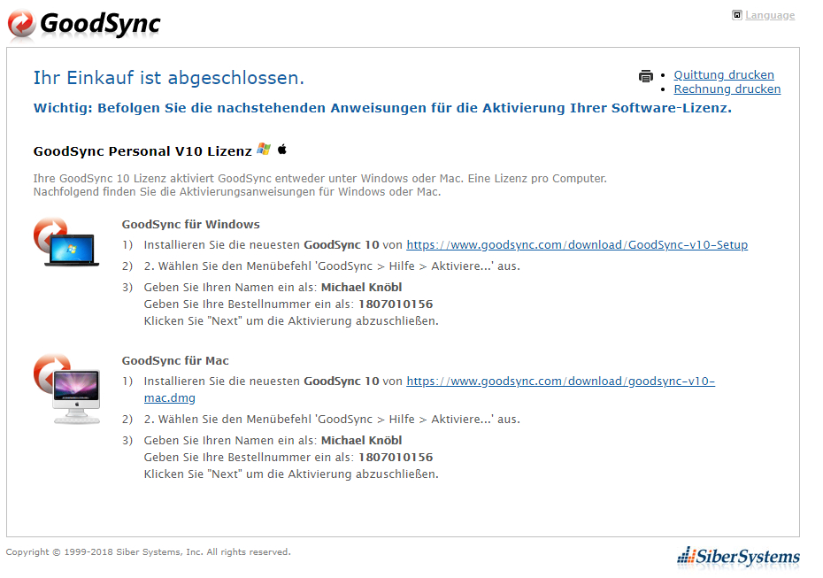Click name 'Michael Knöbl' in Mac section
Image resolution: width=823 pixels, height=578 pixels.
tap(361, 441)
